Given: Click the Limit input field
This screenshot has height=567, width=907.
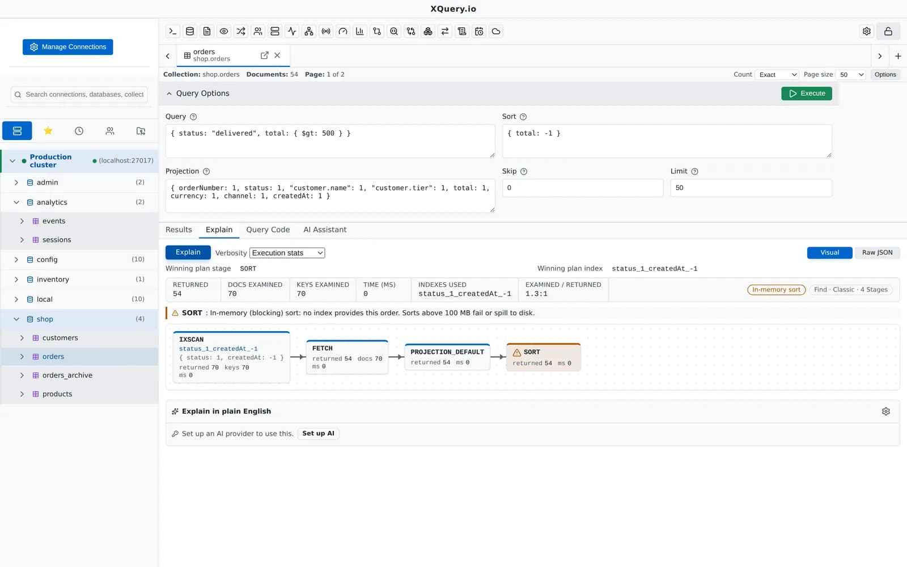Looking at the screenshot, I should click(x=751, y=188).
